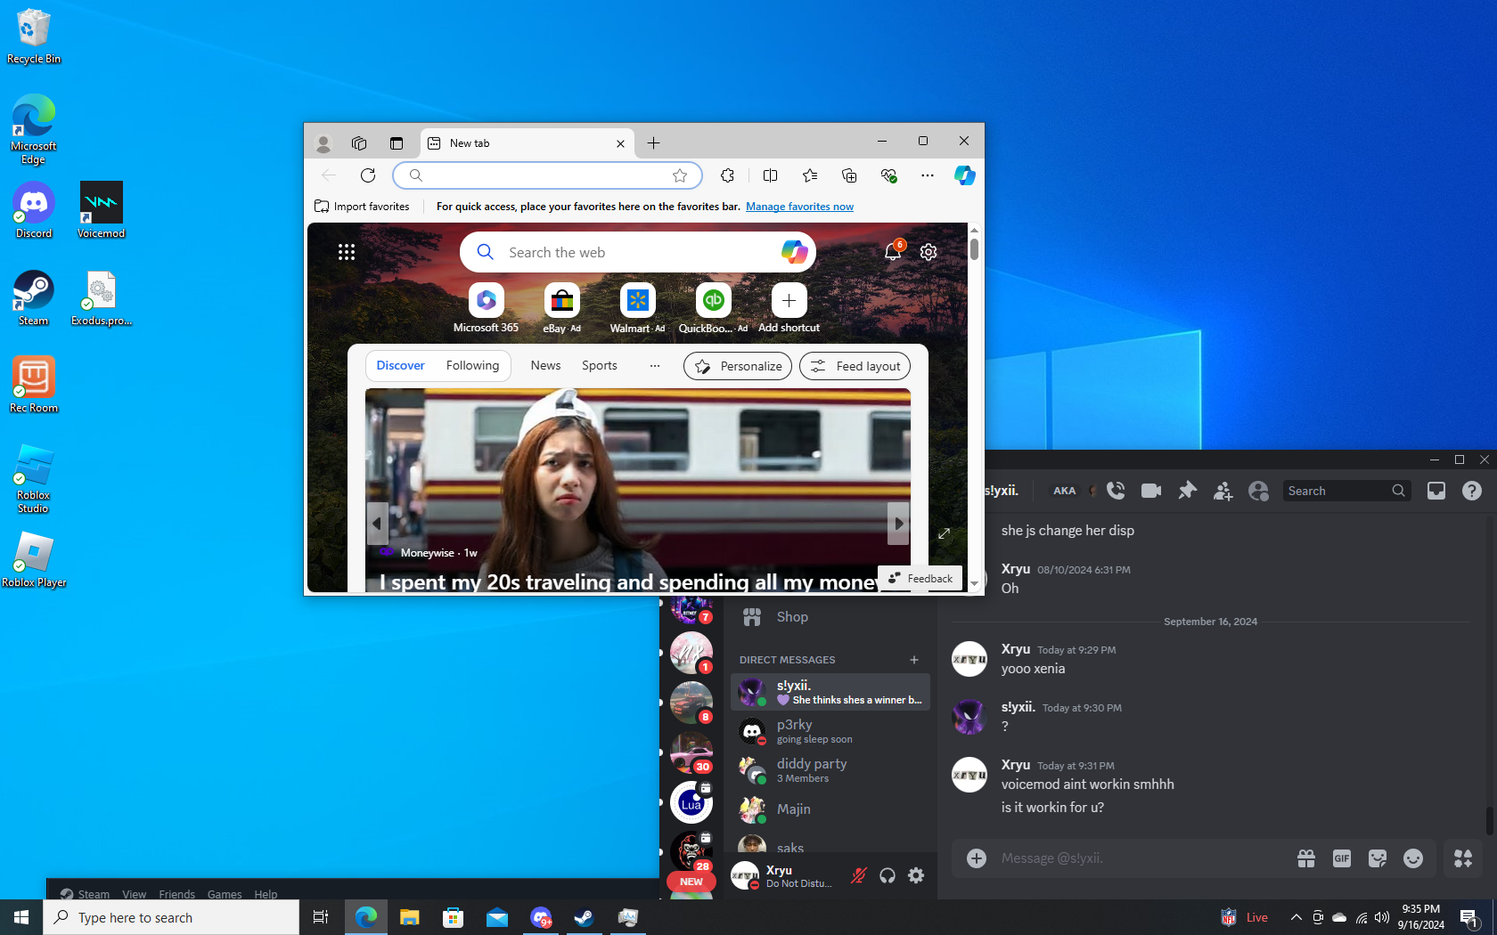The height and width of the screenshot is (935, 1497).
Task: Click the attachment plus button in Discord
Action: 977,858
